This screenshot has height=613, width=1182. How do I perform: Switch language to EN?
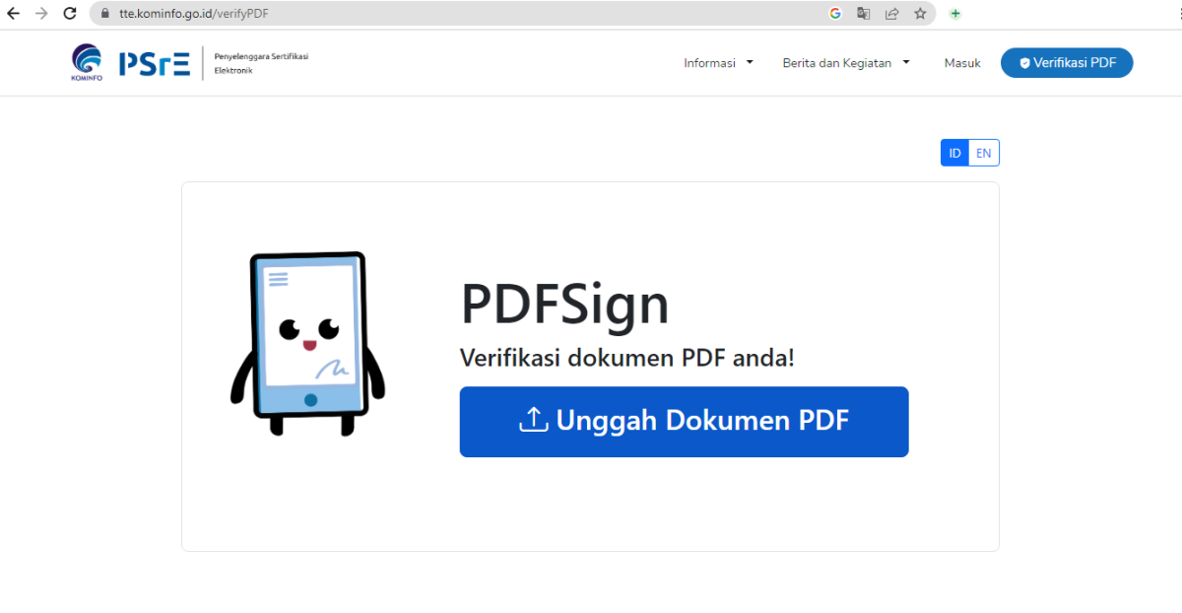coord(983,153)
